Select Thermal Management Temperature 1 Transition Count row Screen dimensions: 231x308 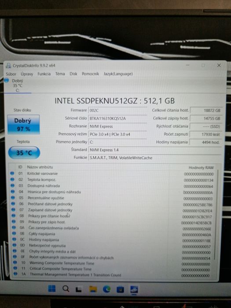tap(112, 275)
